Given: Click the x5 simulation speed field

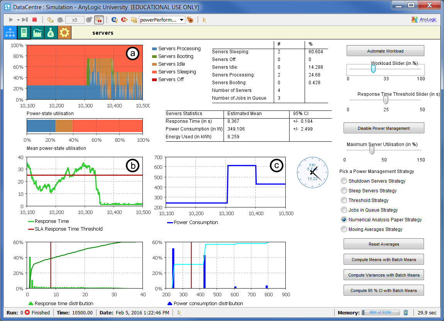Looking at the screenshot, I should point(75,20).
